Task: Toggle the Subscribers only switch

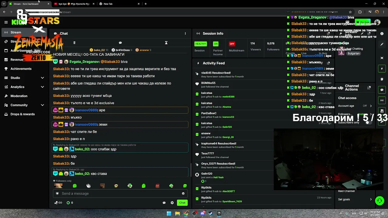Action: coord(369,122)
